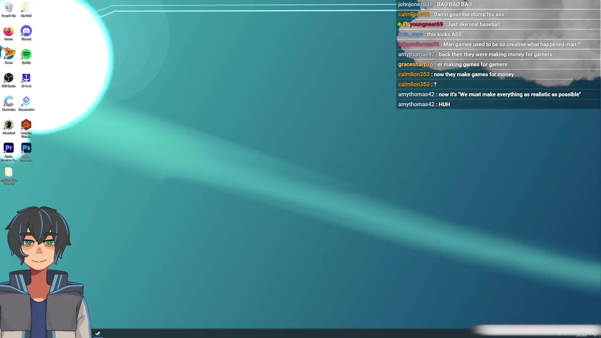Open the Streamer.bot desktop shortcut
The image size is (601, 338).
[x=26, y=103]
